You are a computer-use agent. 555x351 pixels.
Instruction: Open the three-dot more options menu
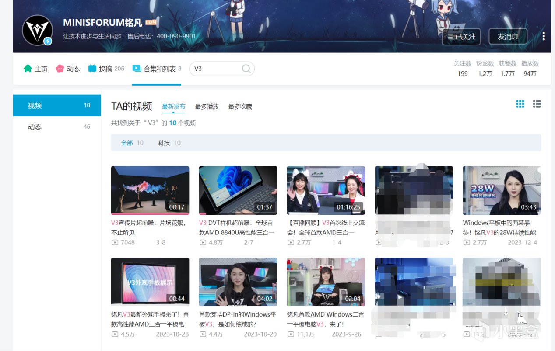543,36
